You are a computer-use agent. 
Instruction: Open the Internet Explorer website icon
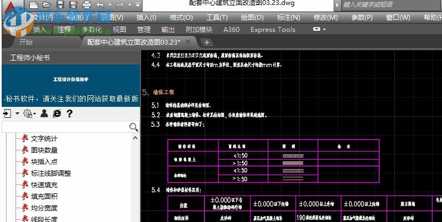pos(57,113)
